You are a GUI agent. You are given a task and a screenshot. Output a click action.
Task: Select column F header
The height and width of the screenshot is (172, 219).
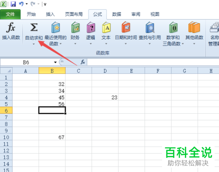(158, 71)
